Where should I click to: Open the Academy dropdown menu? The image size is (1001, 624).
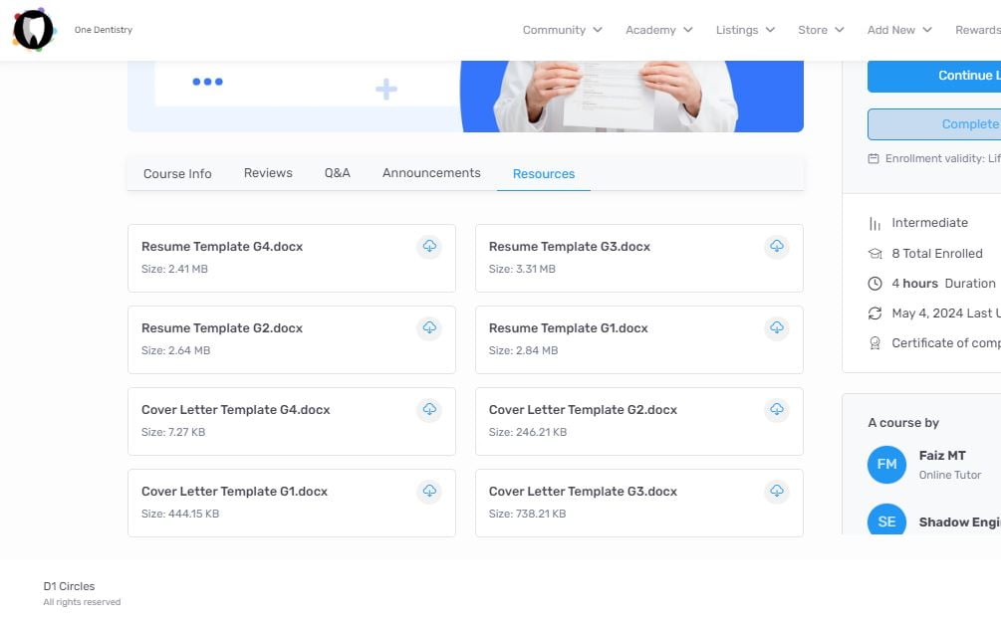[x=658, y=30]
